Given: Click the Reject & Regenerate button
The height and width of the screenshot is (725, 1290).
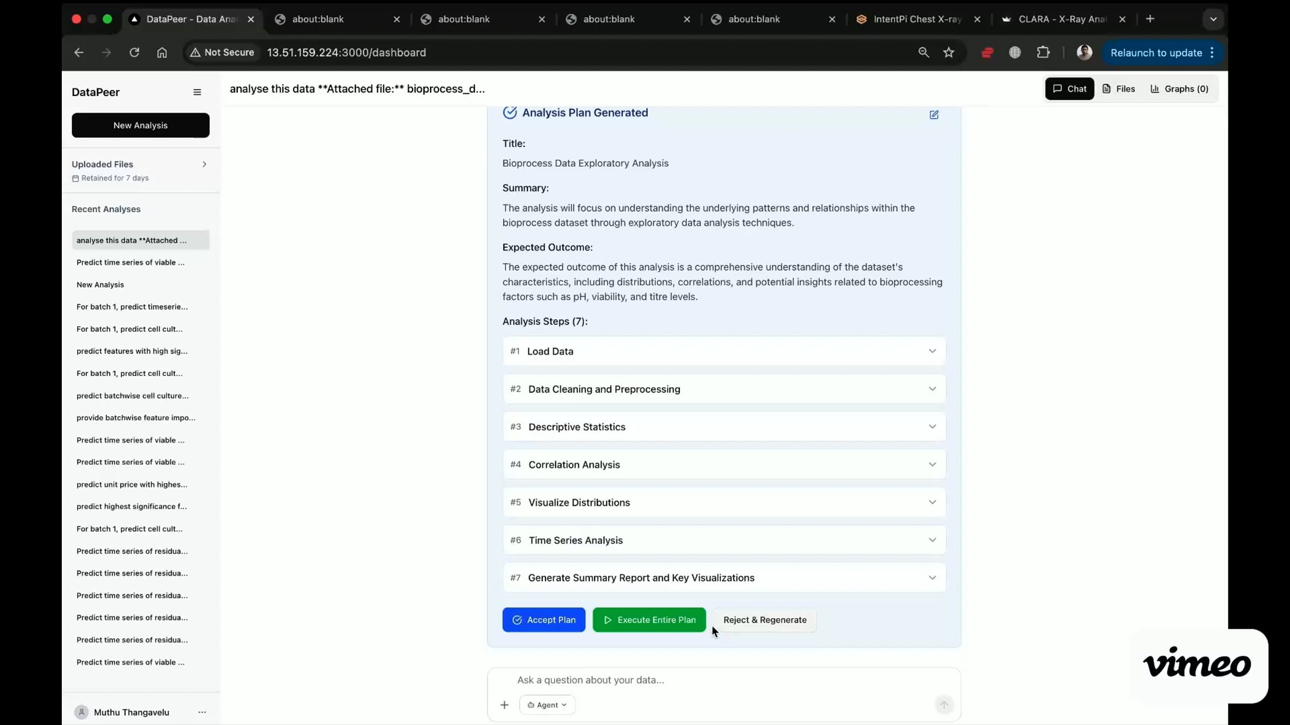Looking at the screenshot, I should (764, 620).
